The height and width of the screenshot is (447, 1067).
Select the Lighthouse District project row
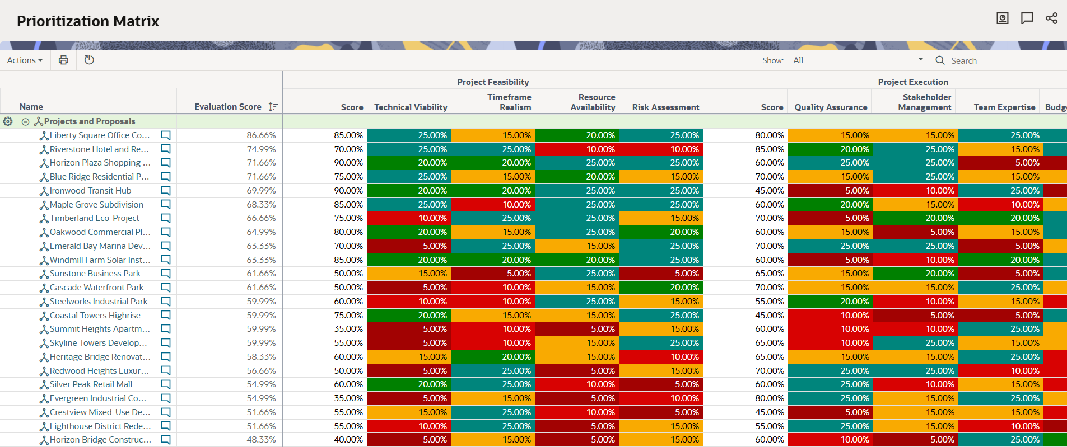pyautogui.click(x=100, y=426)
